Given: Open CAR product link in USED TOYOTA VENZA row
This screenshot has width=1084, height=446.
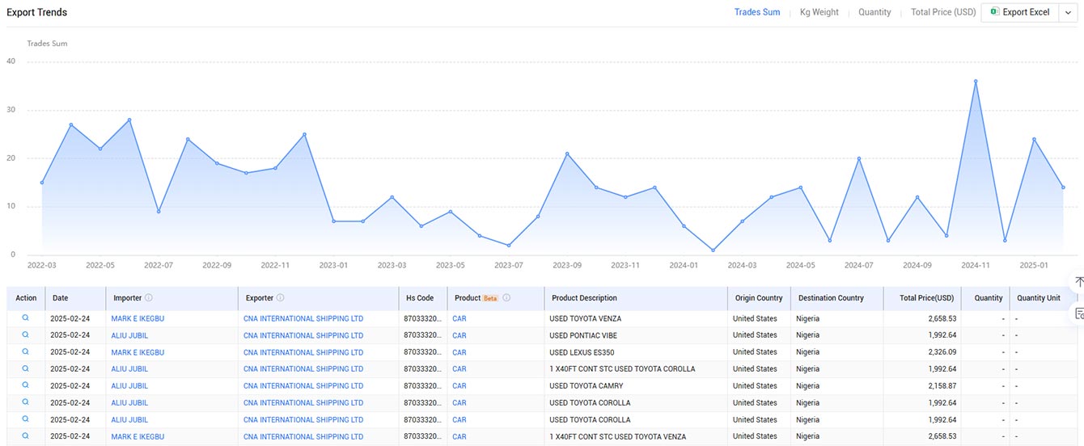Looking at the screenshot, I should click(459, 318).
